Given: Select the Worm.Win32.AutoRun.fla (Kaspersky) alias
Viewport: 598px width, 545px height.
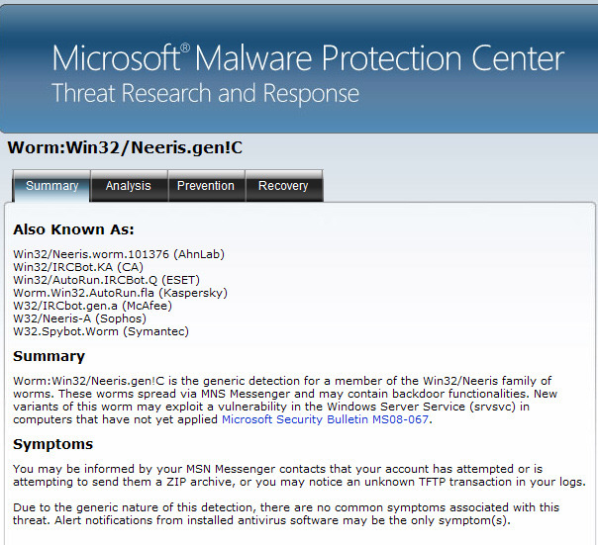Looking at the screenshot, I should [x=120, y=293].
